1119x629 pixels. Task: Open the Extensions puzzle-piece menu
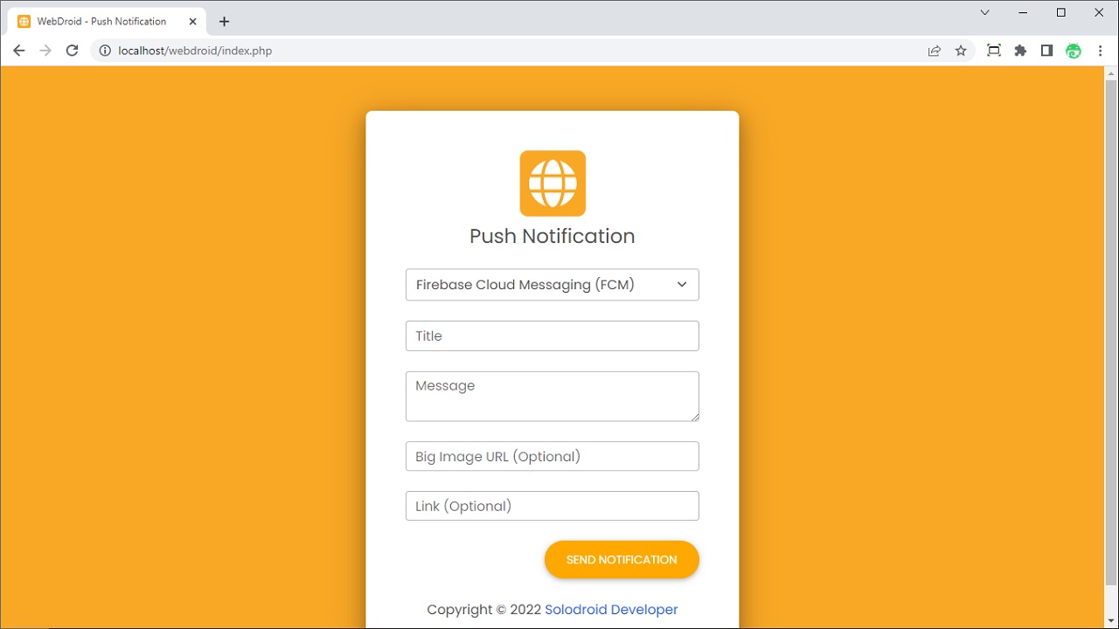click(1019, 50)
